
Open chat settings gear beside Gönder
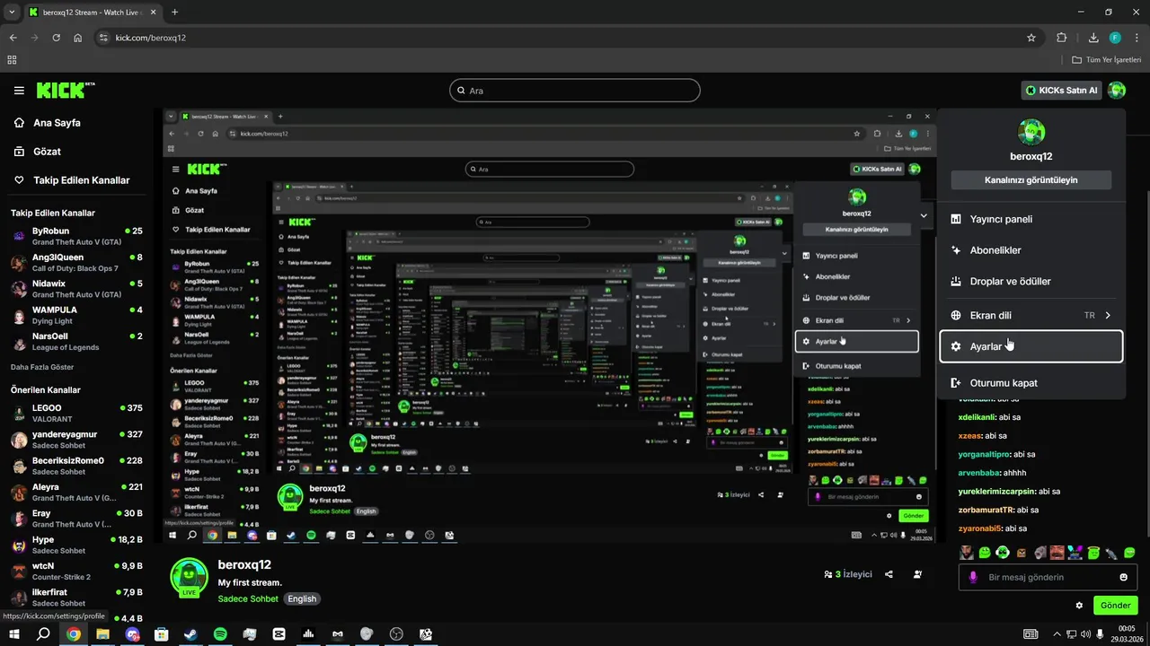coord(1079,606)
